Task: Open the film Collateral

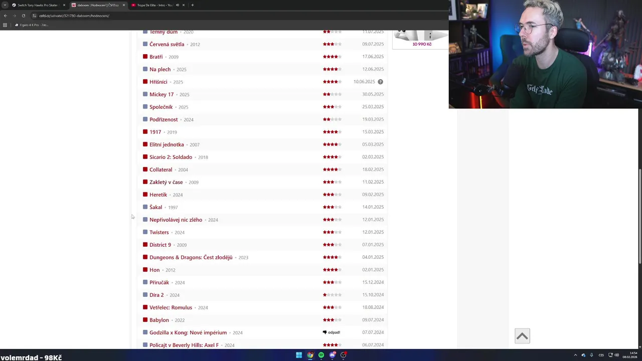Action: click(x=160, y=169)
